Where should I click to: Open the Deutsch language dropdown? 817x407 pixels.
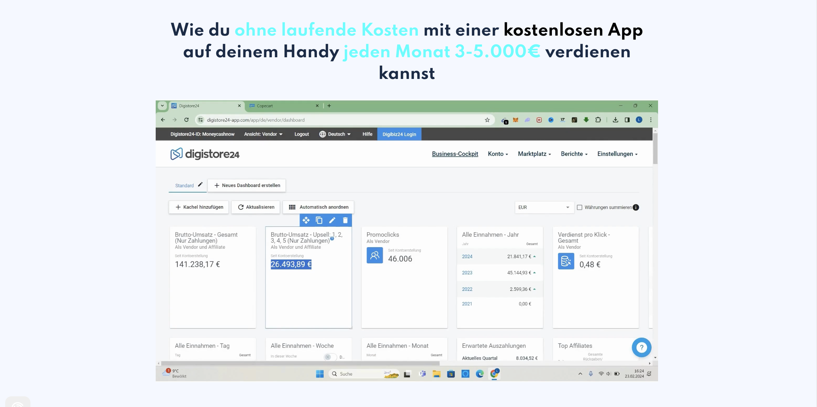[x=335, y=134]
